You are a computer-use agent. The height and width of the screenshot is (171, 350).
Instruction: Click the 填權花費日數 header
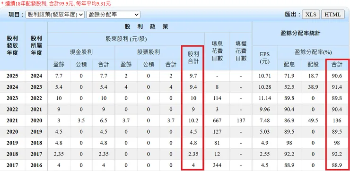pyautogui.click(x=241, y=51)
